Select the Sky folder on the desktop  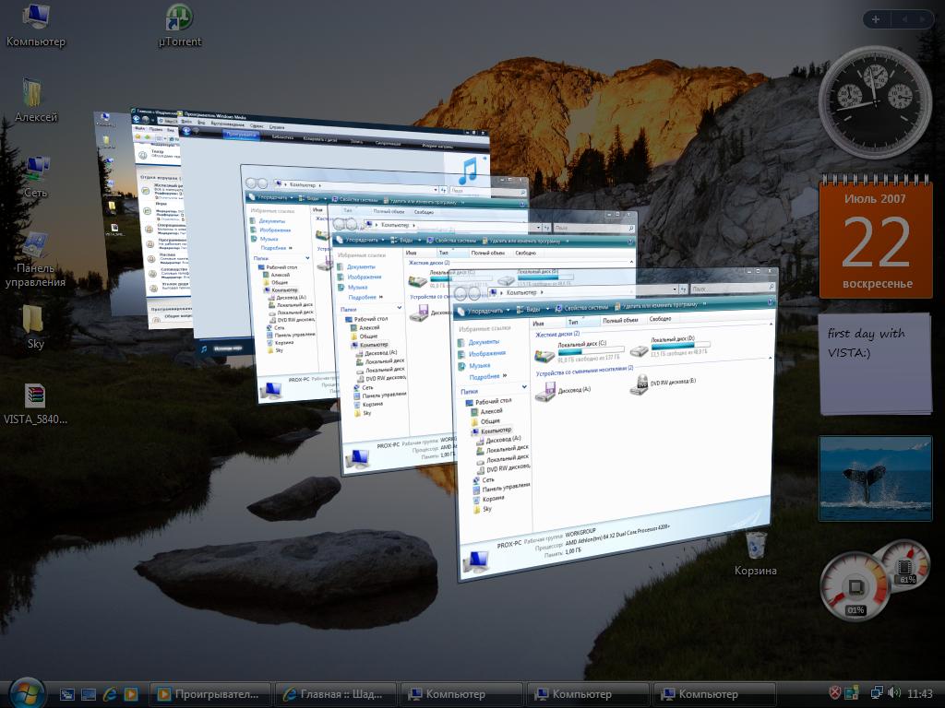35,327
